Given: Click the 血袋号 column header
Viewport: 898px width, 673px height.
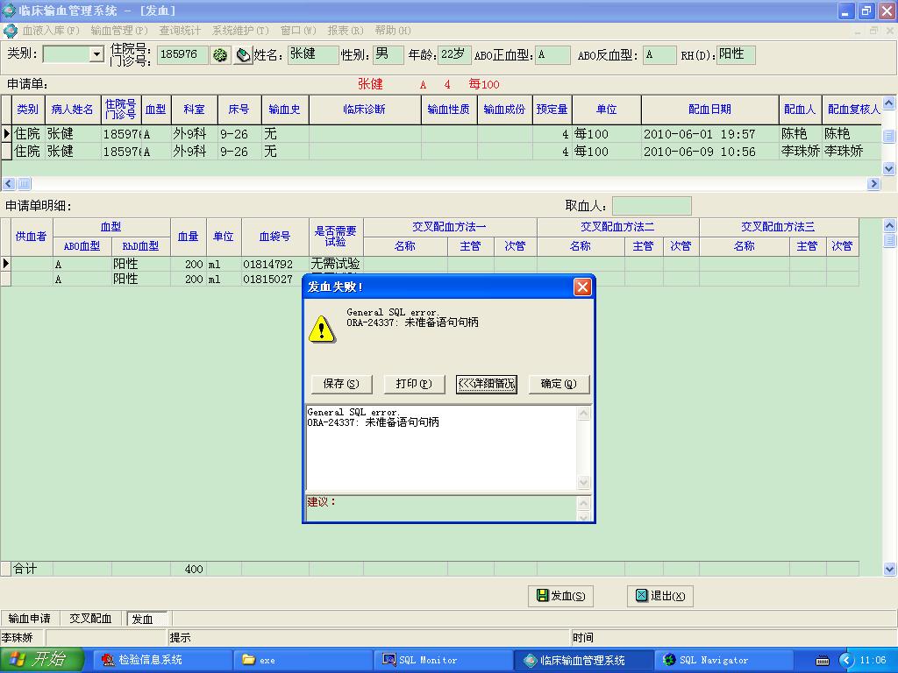Looking at the screenshot, I should point(274,237).
